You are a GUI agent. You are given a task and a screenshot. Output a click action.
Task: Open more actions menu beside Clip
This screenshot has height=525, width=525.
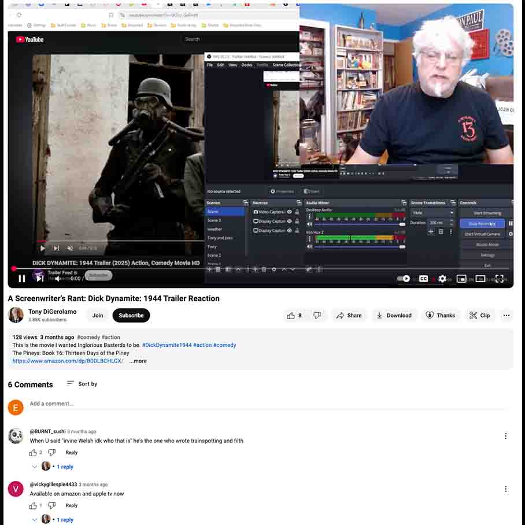506,315
